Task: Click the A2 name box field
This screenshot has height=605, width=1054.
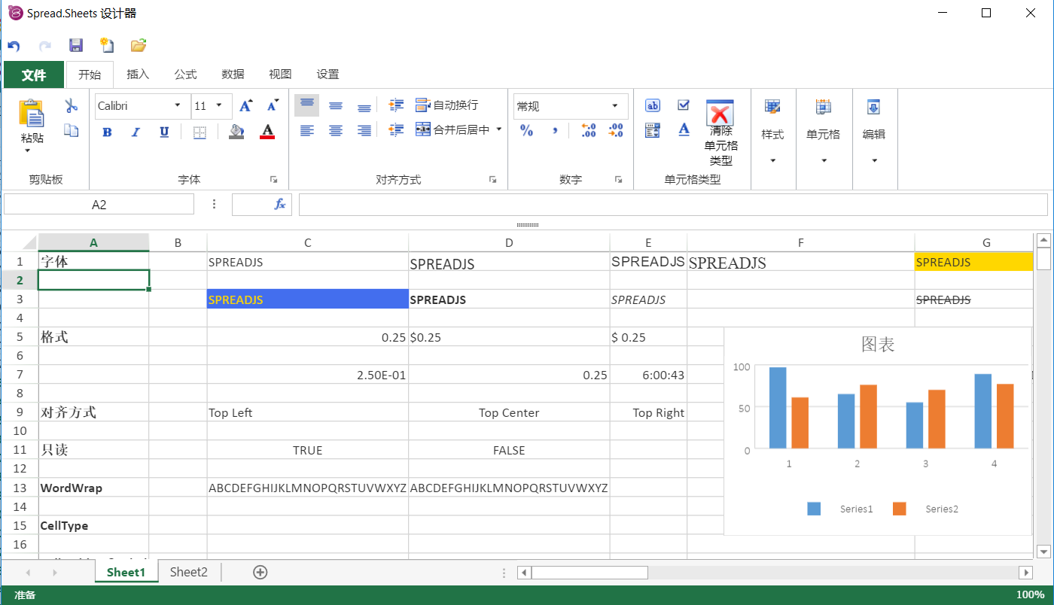Action: [99, 204]
